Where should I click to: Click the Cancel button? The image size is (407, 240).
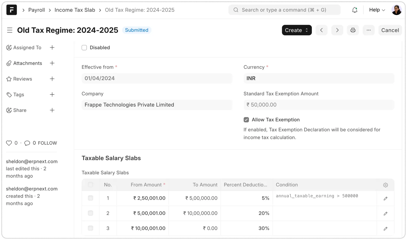tap(390, 30)
